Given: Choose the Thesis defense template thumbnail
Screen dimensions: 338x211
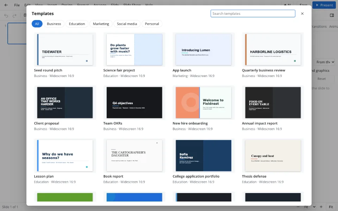Looking at the screenshot, I should point(273,155).
